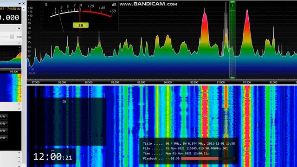Viewport: 297px width, 167px height.
Task: Click 90.500 on the frequency axis
Action: coord(194,83)
